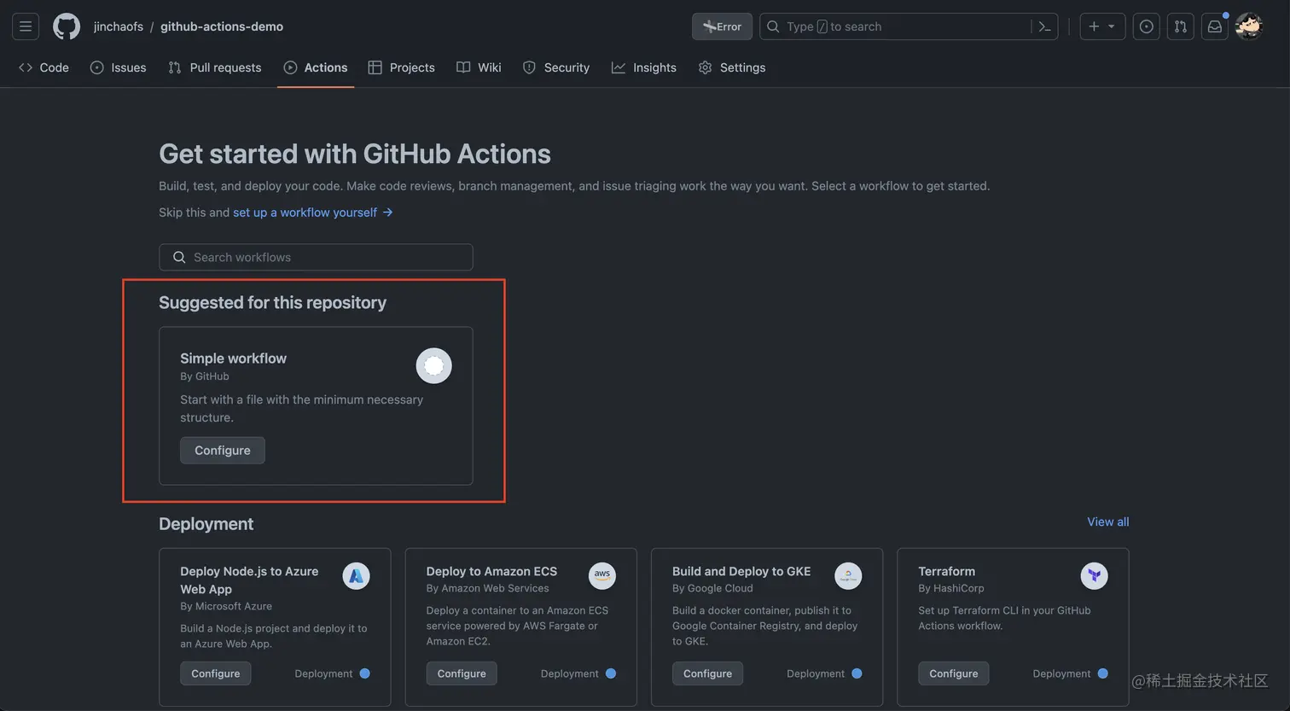
Task: Click the plus create-new icon
Action: [x=1094, y=26]
